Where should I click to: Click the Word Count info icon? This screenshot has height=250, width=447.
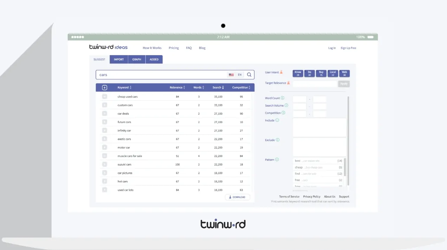click(x=283, y=98)
